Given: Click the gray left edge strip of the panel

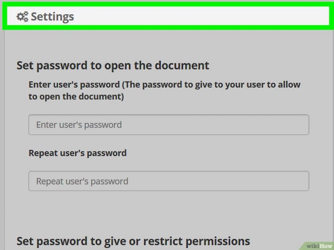Looking at the screenshot, I should coord(2,138).
